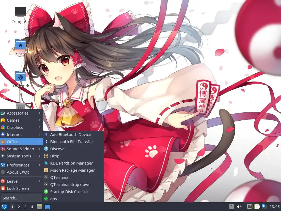Image resolution: width=281 pixels, height=211 pixels.
Task: Open the LXQt application menu button
Action: [4, 207]
